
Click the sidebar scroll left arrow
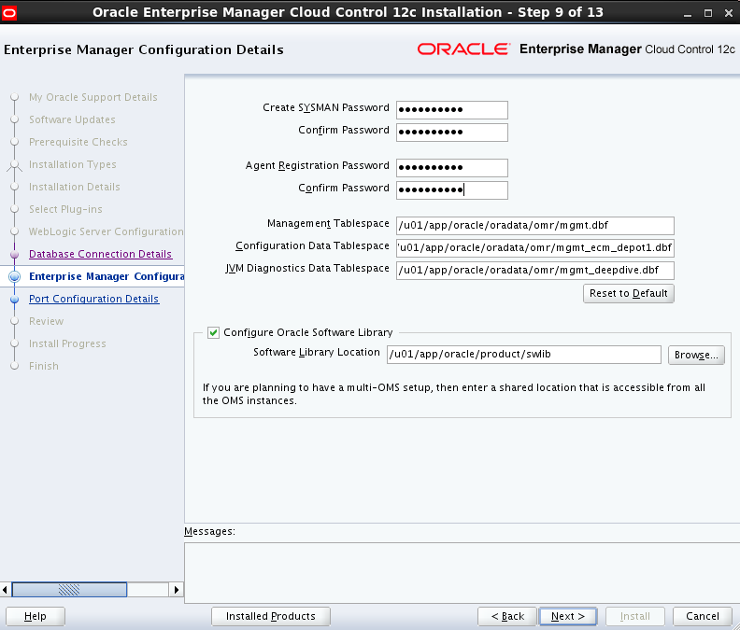5,590
